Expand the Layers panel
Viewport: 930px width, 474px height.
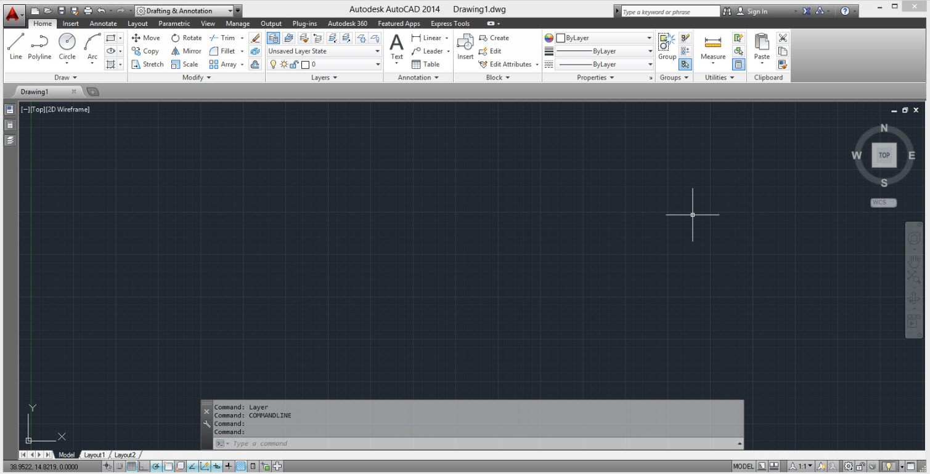(324, 78)
